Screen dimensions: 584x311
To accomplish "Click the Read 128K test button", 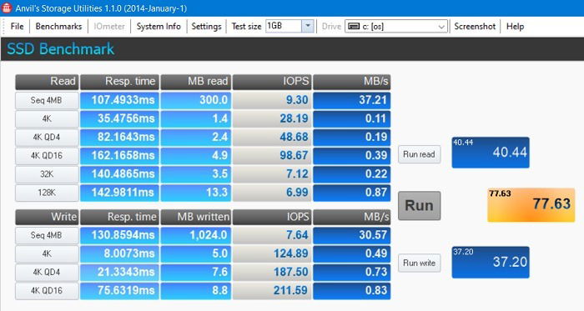I will pos(47,193).
